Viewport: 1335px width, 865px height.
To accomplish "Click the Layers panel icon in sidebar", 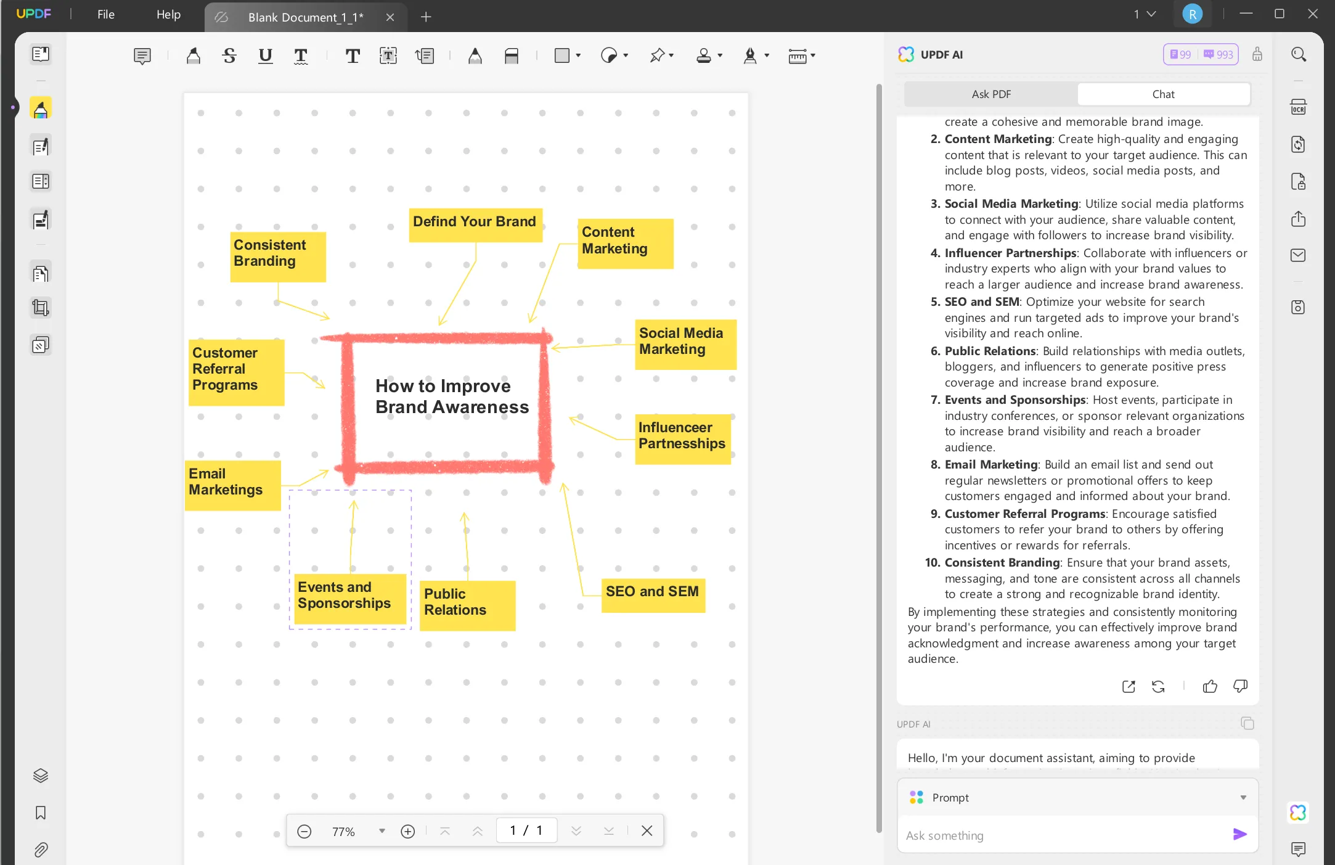I will click(x=41, y=776).
